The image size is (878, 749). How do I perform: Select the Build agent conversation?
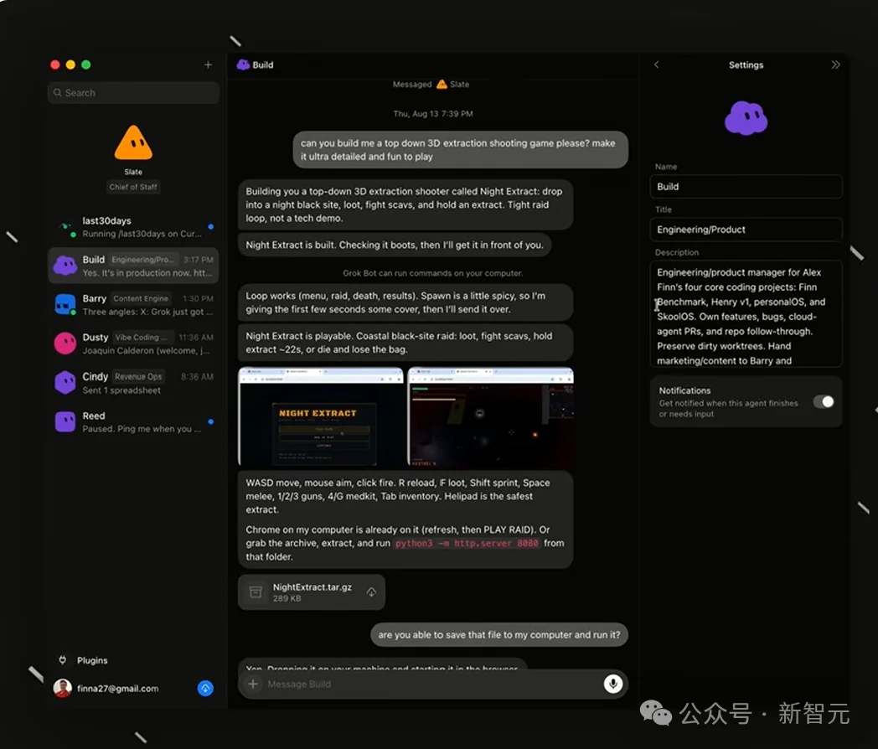tap(133, 266)
